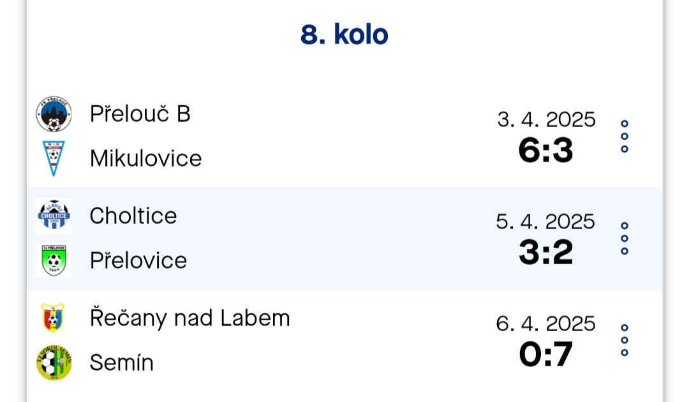The width and height of the screenshot is (689, 402).
Task: Click the Přelovice green shield logo
Action: point(54,260)
